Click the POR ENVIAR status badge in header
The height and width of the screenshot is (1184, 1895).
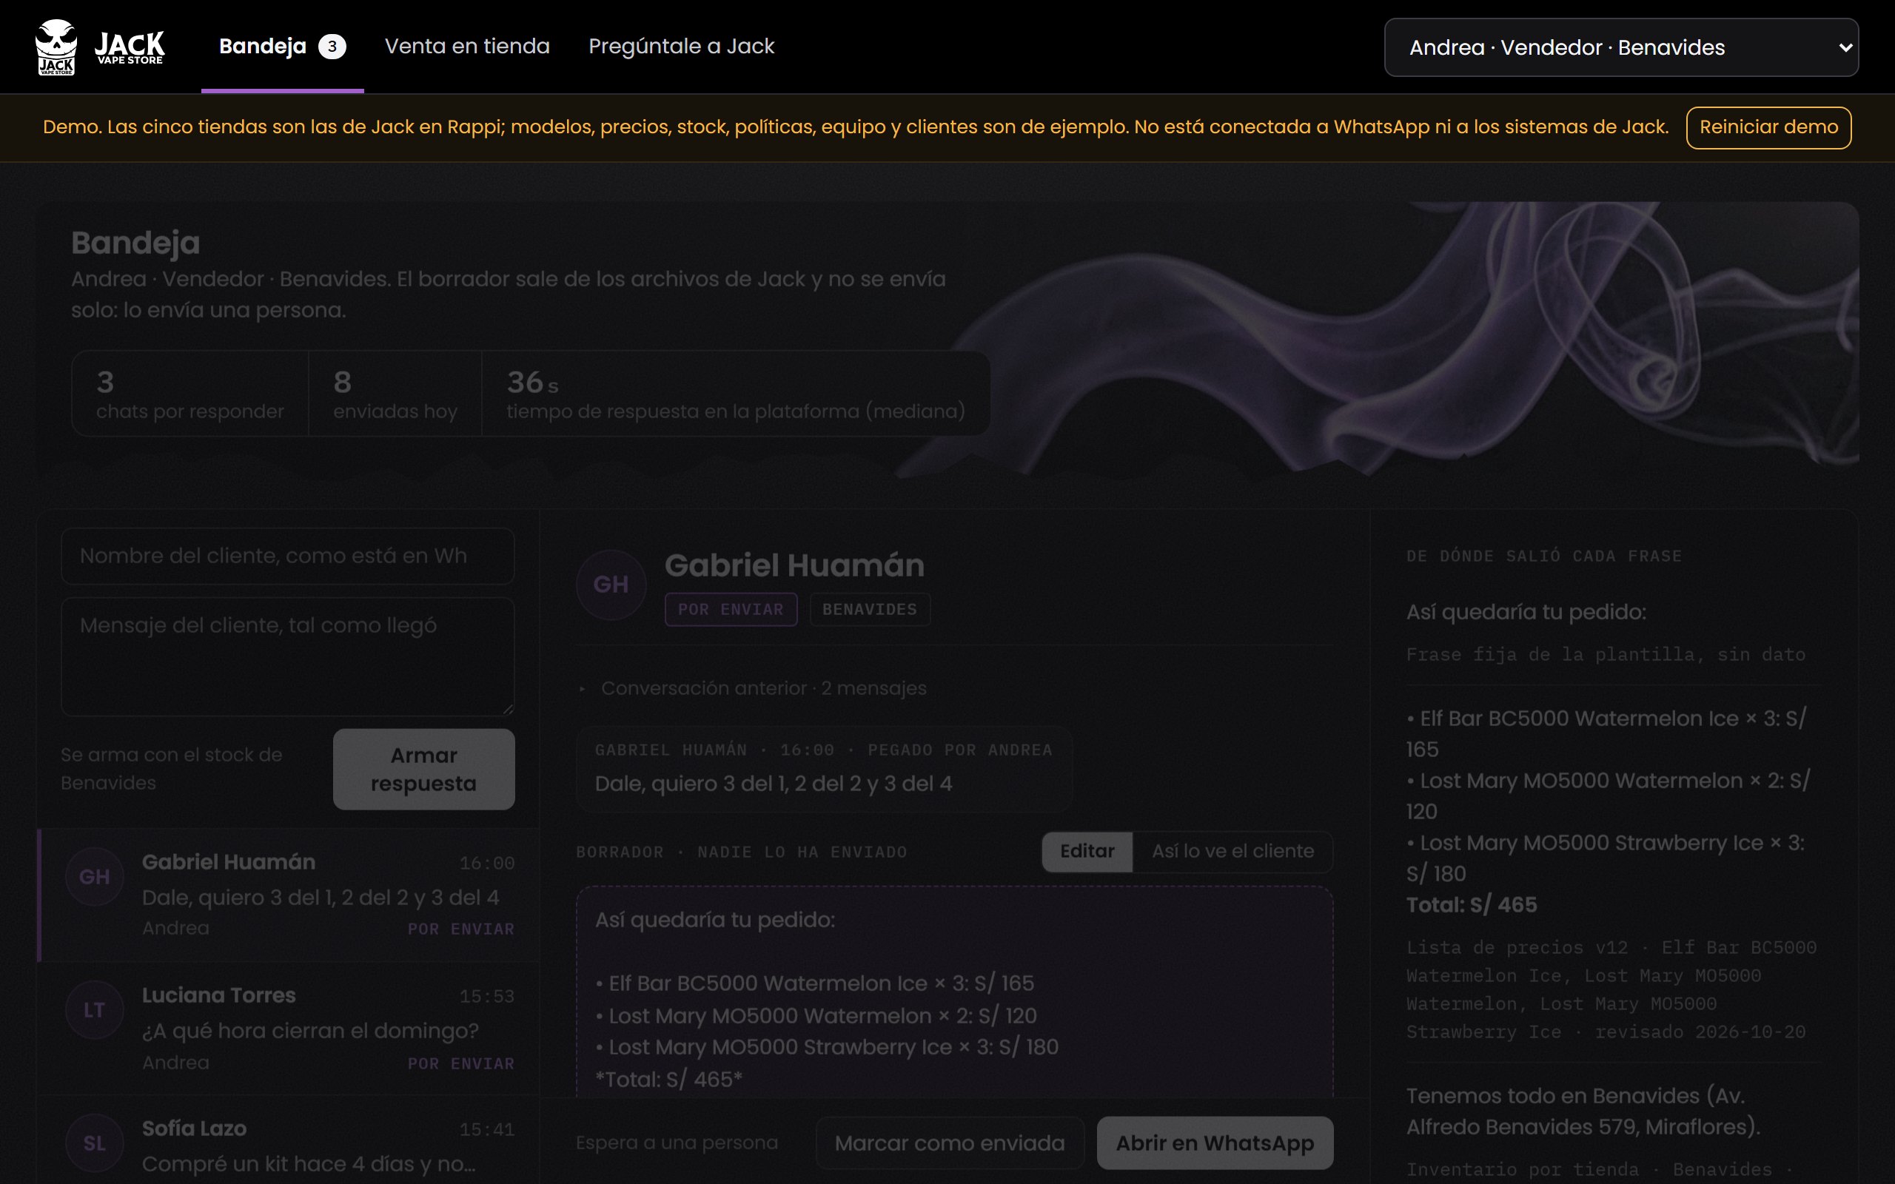[731, 609]
